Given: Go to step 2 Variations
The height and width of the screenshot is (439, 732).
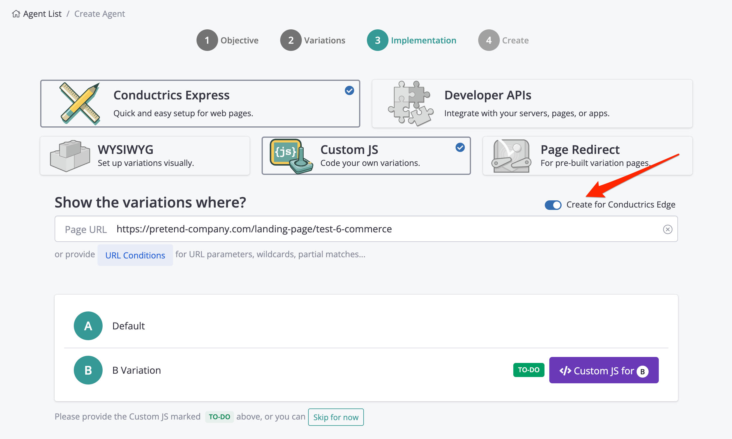Looking at the screenshot, I should pyautogui.click(x=291, y=40).
